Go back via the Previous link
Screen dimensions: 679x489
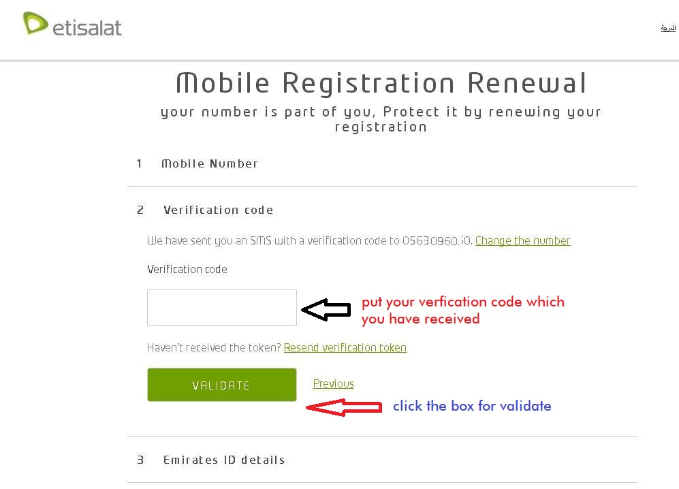point(333,383)
